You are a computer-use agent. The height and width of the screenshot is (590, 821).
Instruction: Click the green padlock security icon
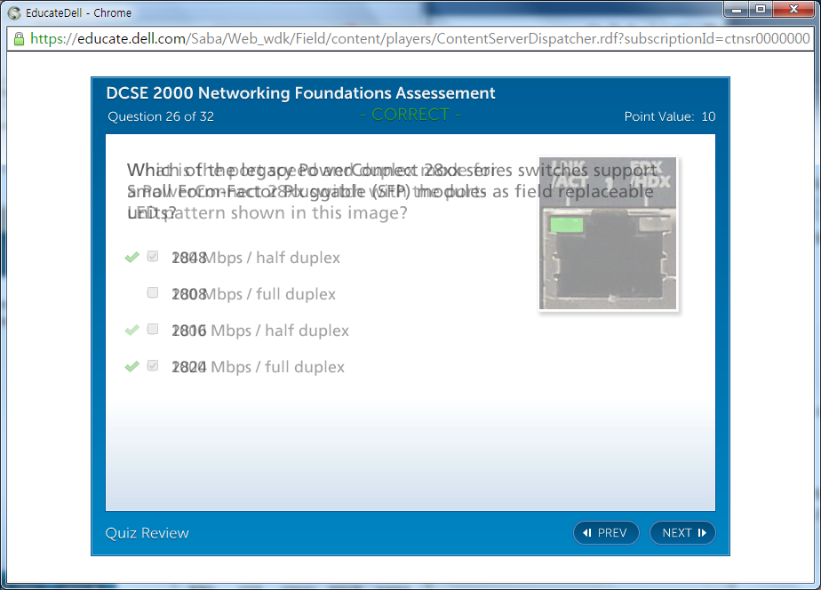coord(19,39)
